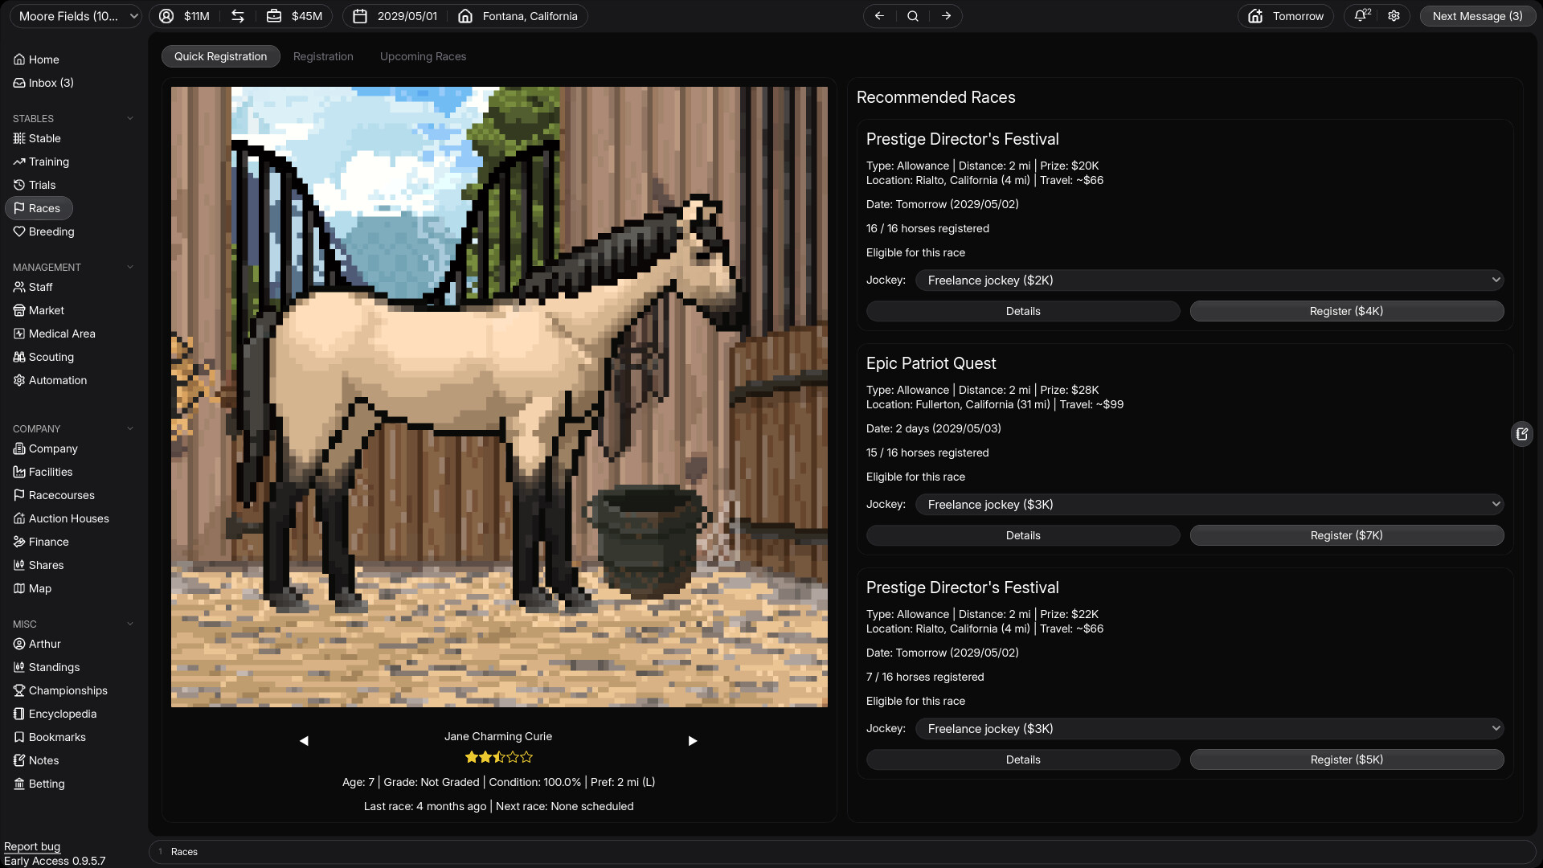The height and width of the screenshot is (868, 1543).
Task: Open the floating note edit icon
Action: click(1522, 434)
